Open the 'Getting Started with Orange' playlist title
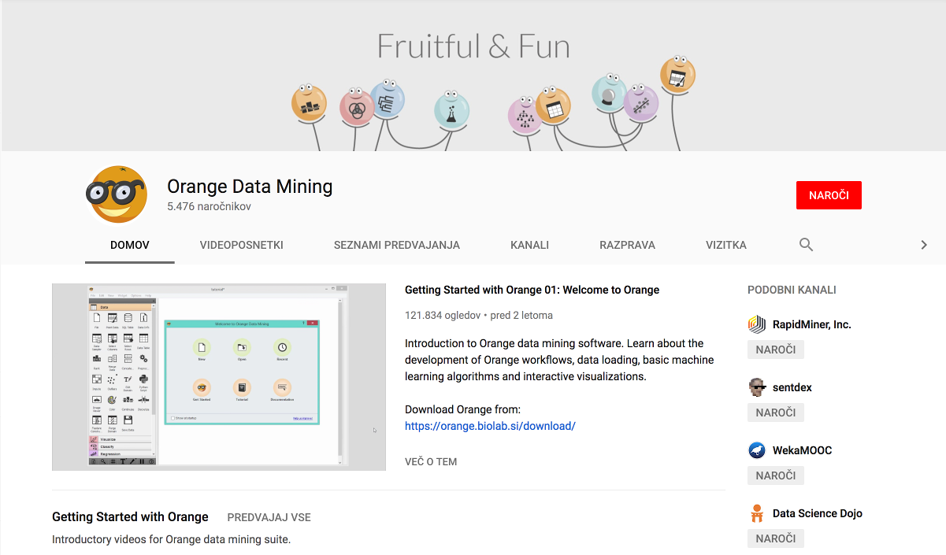946x555 pixels. tap(130, 517)
